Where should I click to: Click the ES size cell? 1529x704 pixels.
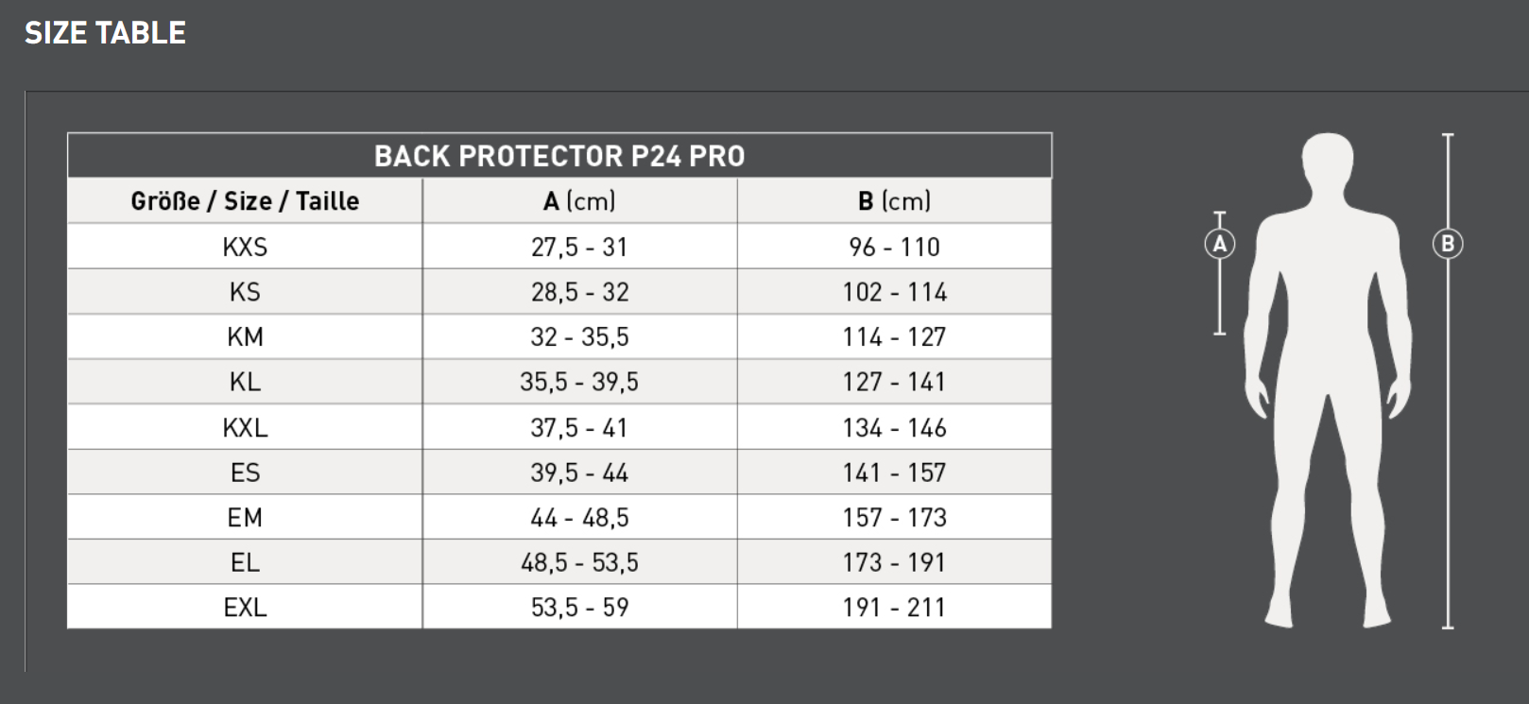[245, 472]
